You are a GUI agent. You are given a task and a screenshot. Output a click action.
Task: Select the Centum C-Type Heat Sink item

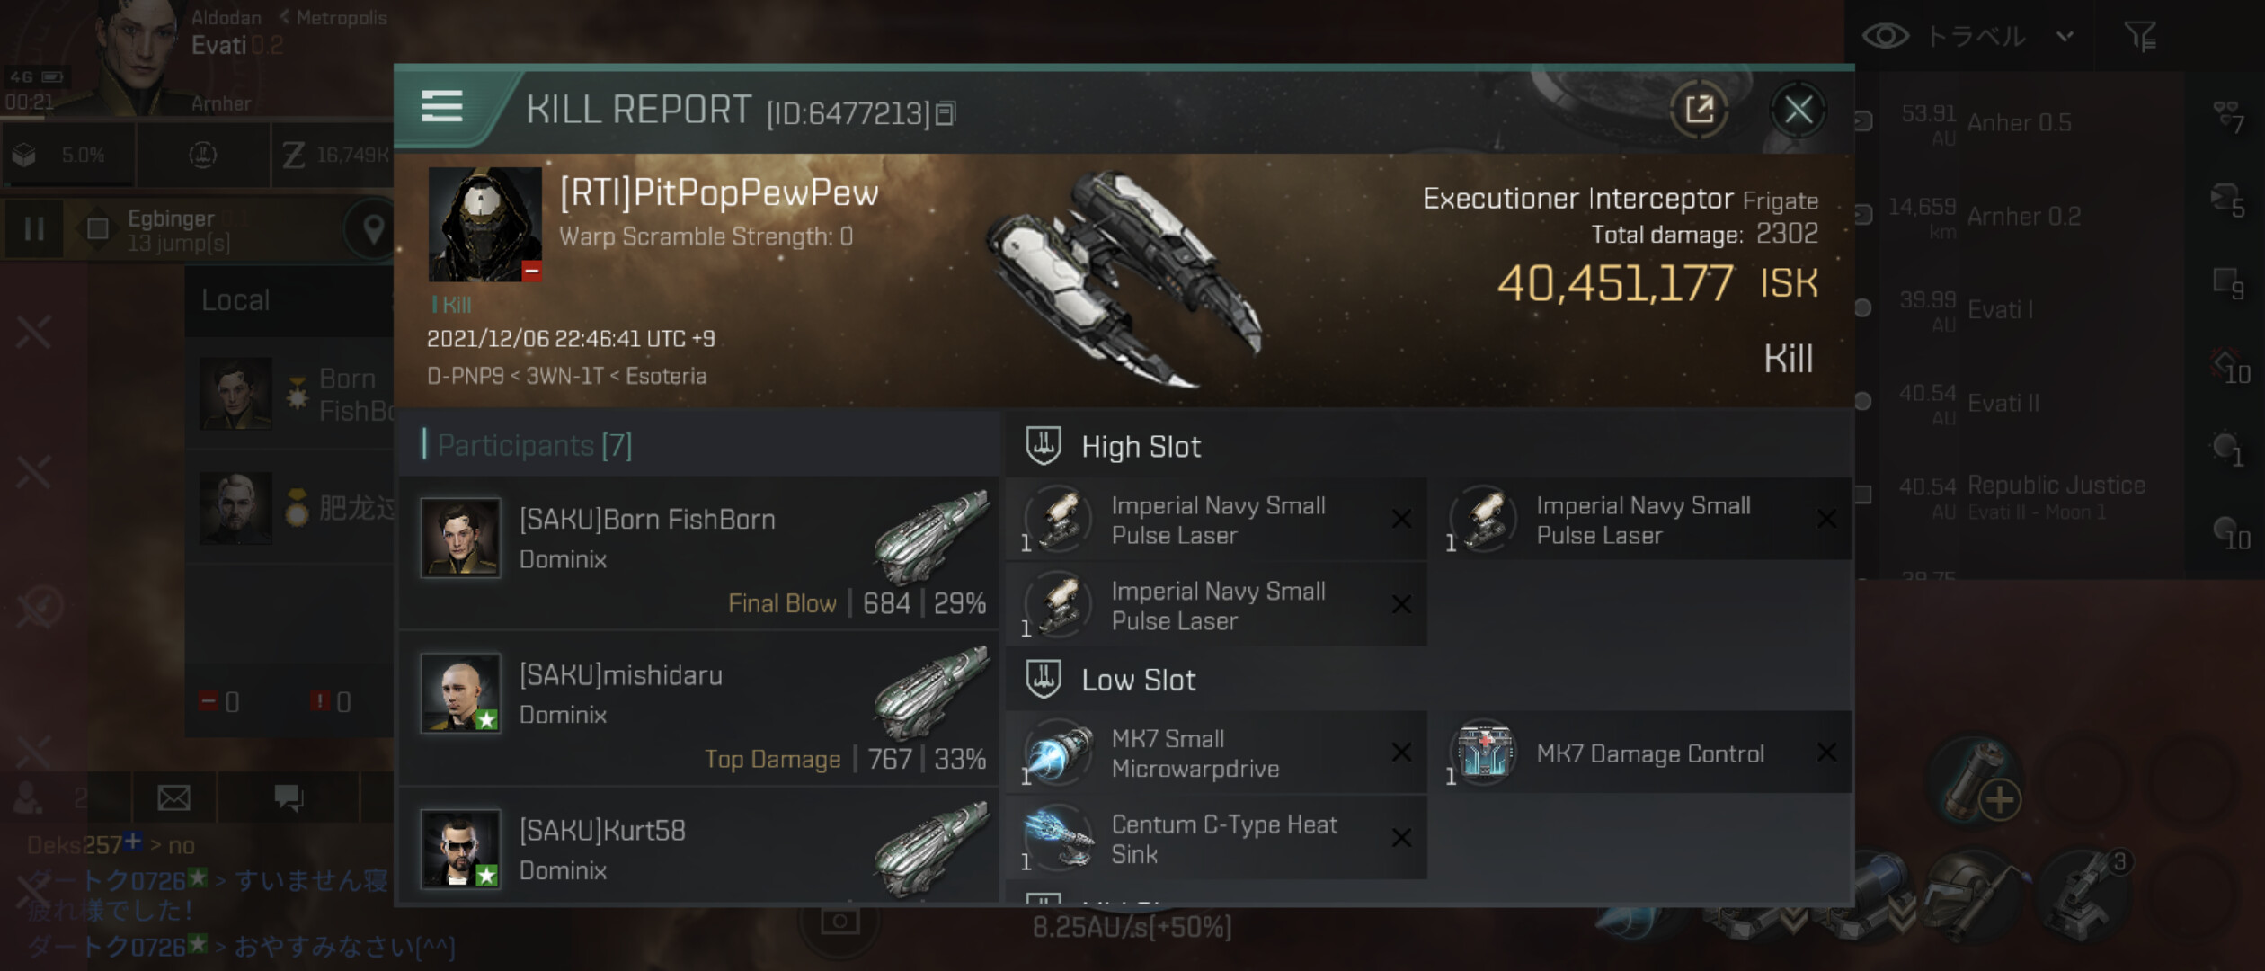click(x=1216, y=838)
